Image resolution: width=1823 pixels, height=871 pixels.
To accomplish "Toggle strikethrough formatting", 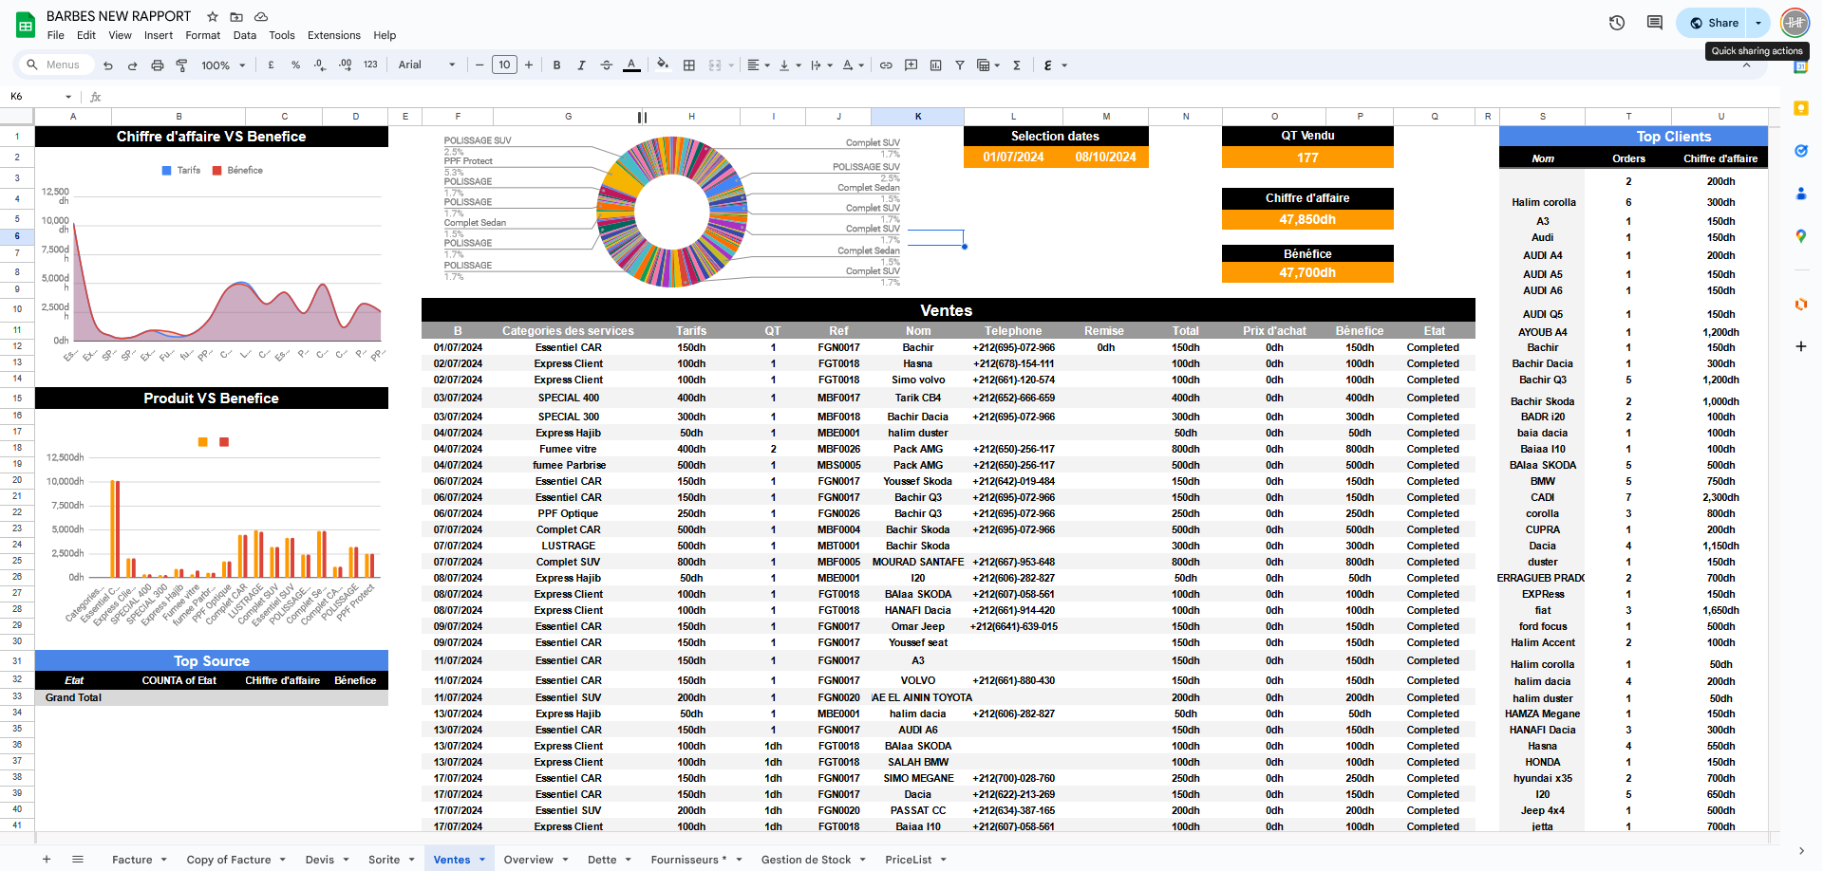I will 607,65.
